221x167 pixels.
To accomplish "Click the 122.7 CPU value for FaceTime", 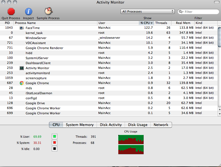I will (148, 28).
